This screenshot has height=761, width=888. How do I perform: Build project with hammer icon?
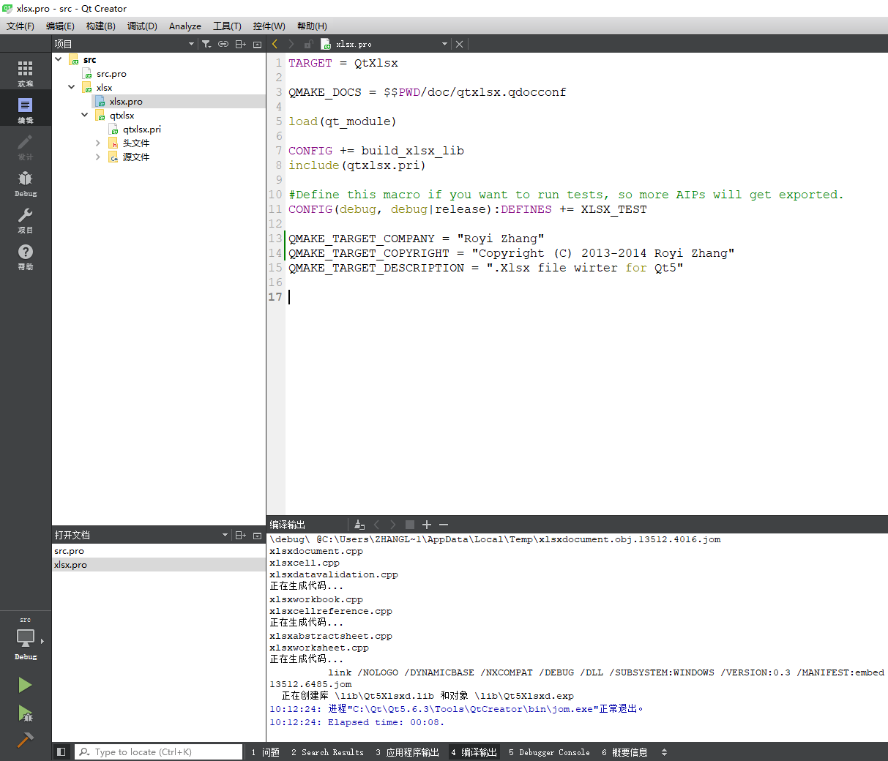click(x=25, y=740)
